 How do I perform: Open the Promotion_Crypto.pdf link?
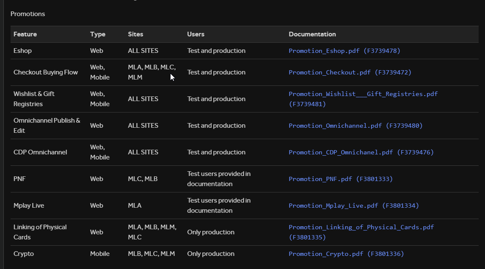tap(346, 254)
